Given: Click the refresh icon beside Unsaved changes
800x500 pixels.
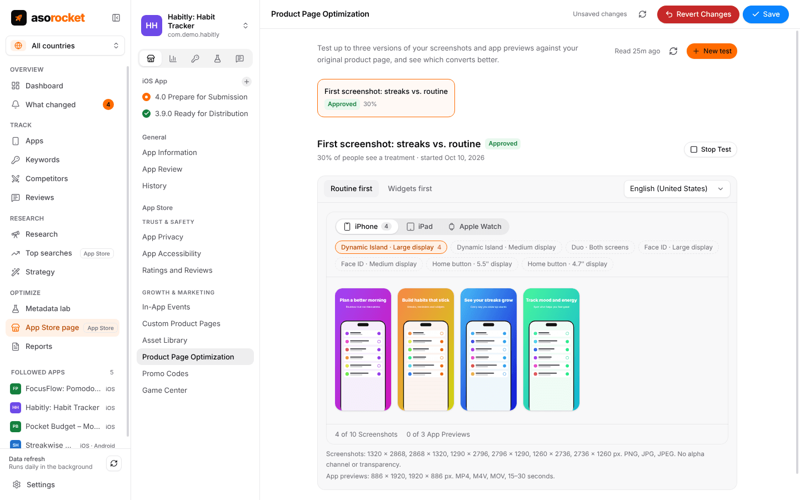Looking at the screenshot, I should 642,14.
